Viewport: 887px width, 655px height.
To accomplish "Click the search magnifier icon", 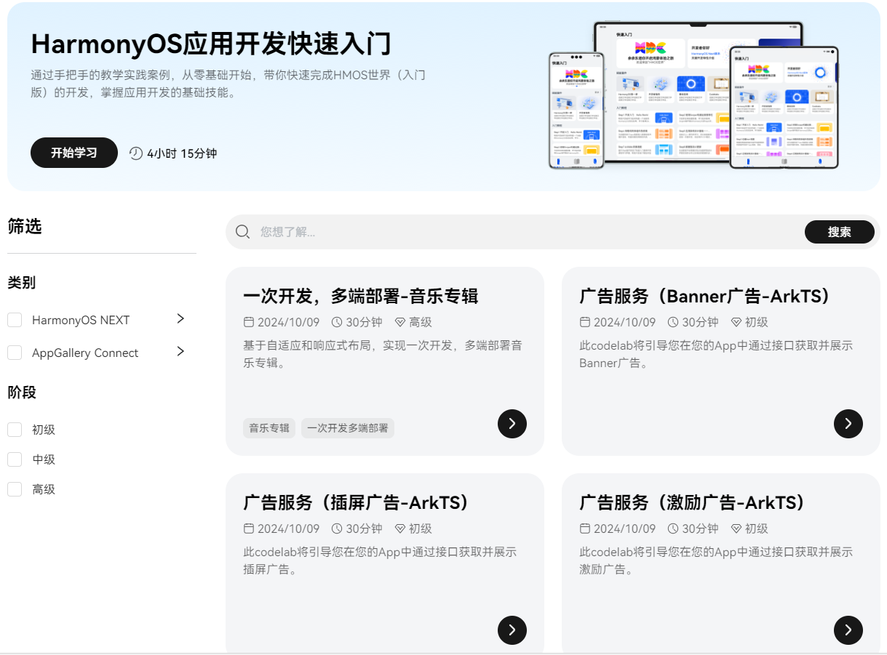I will point(243,232).
